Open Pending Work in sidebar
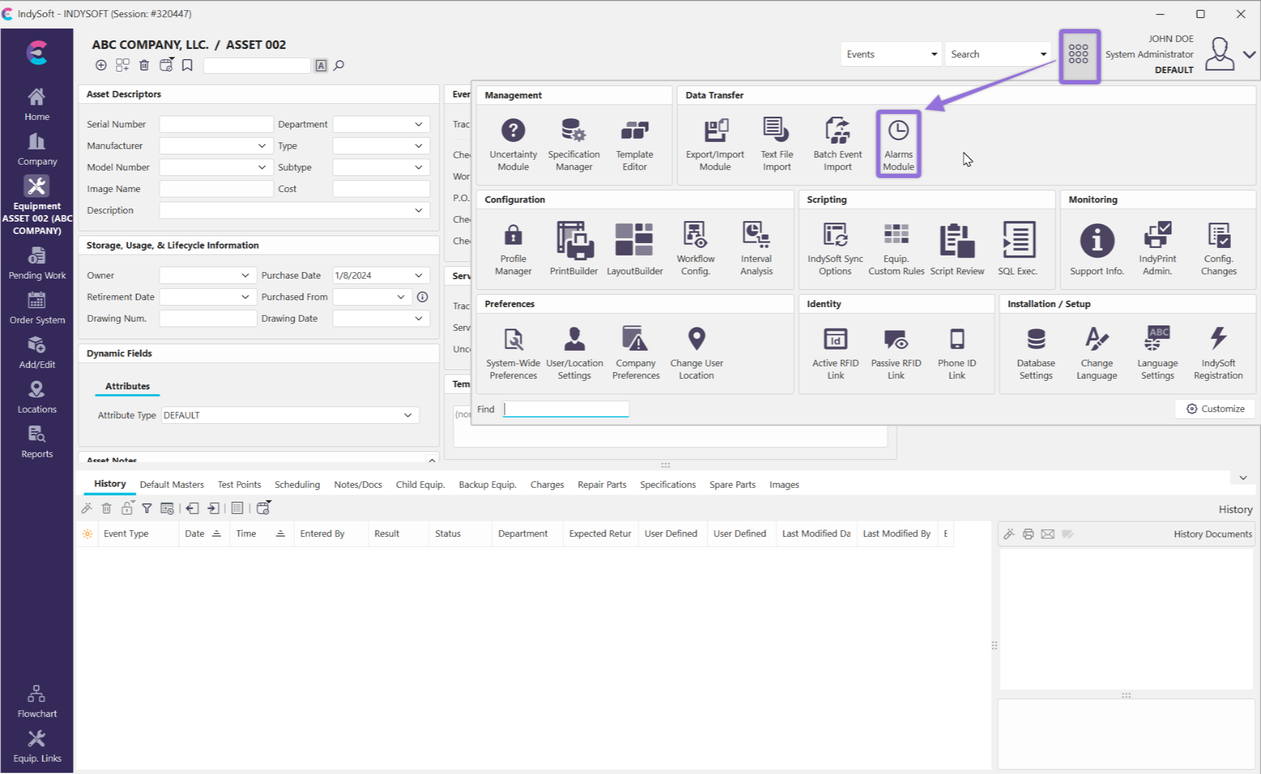1261x774 pixels. [37, 264]
